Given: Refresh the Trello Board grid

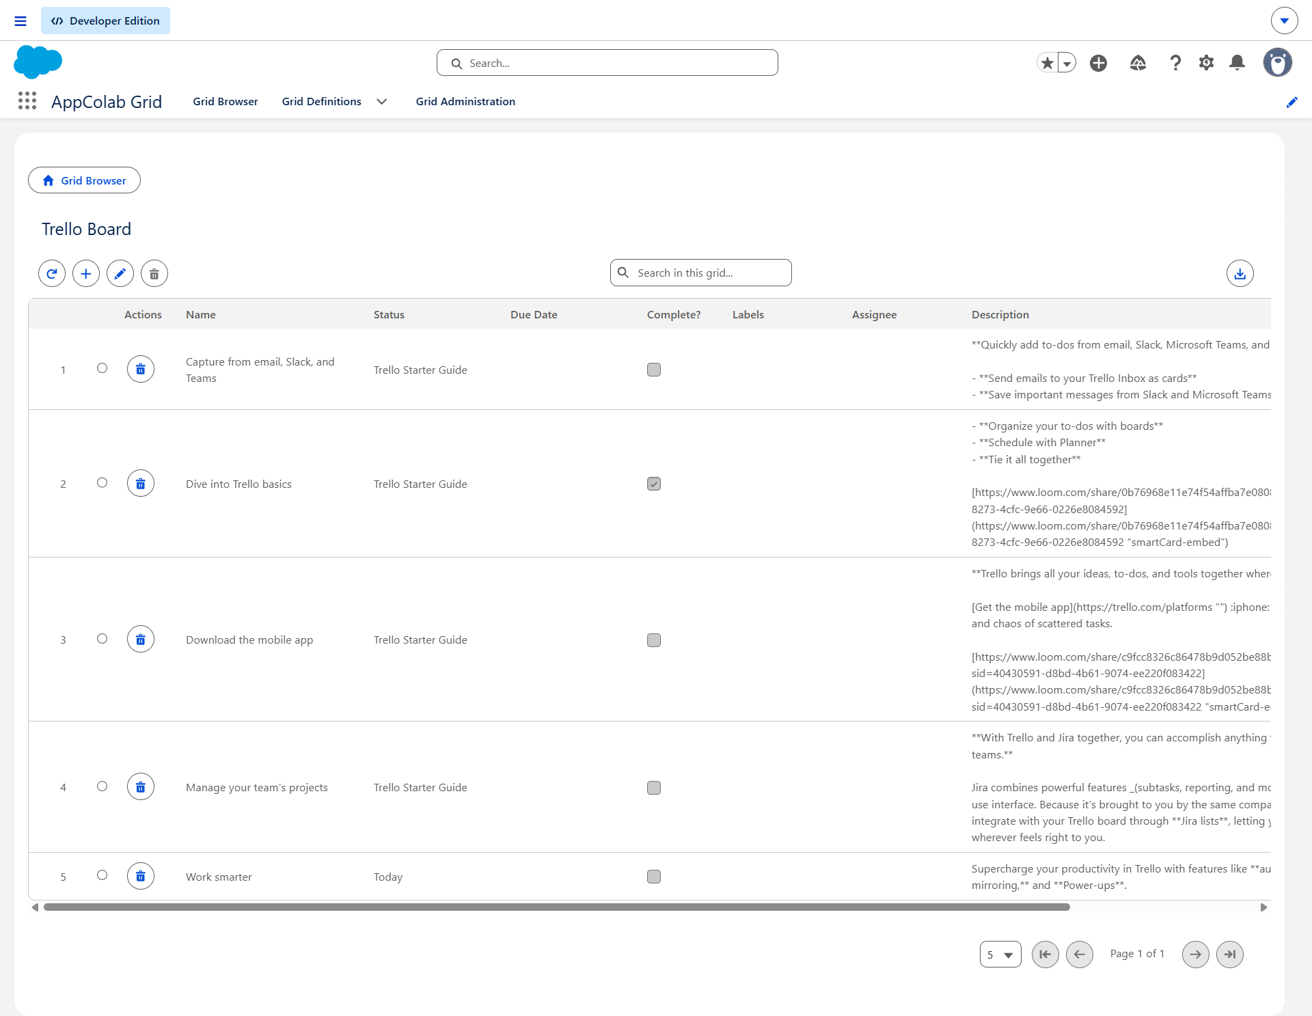Looking at the screenshot, I should click(x=52, y=273).
